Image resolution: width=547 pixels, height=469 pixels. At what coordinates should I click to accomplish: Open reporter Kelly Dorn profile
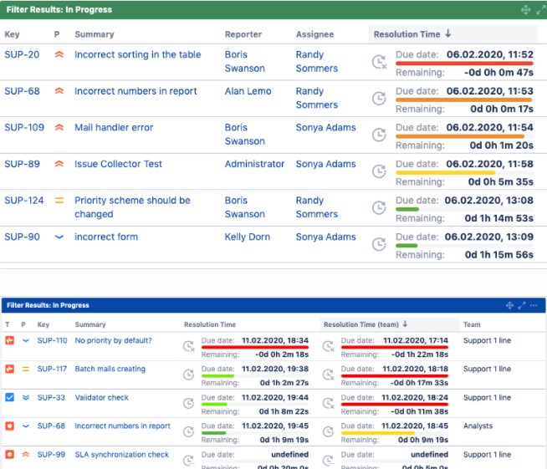point(248,237)
